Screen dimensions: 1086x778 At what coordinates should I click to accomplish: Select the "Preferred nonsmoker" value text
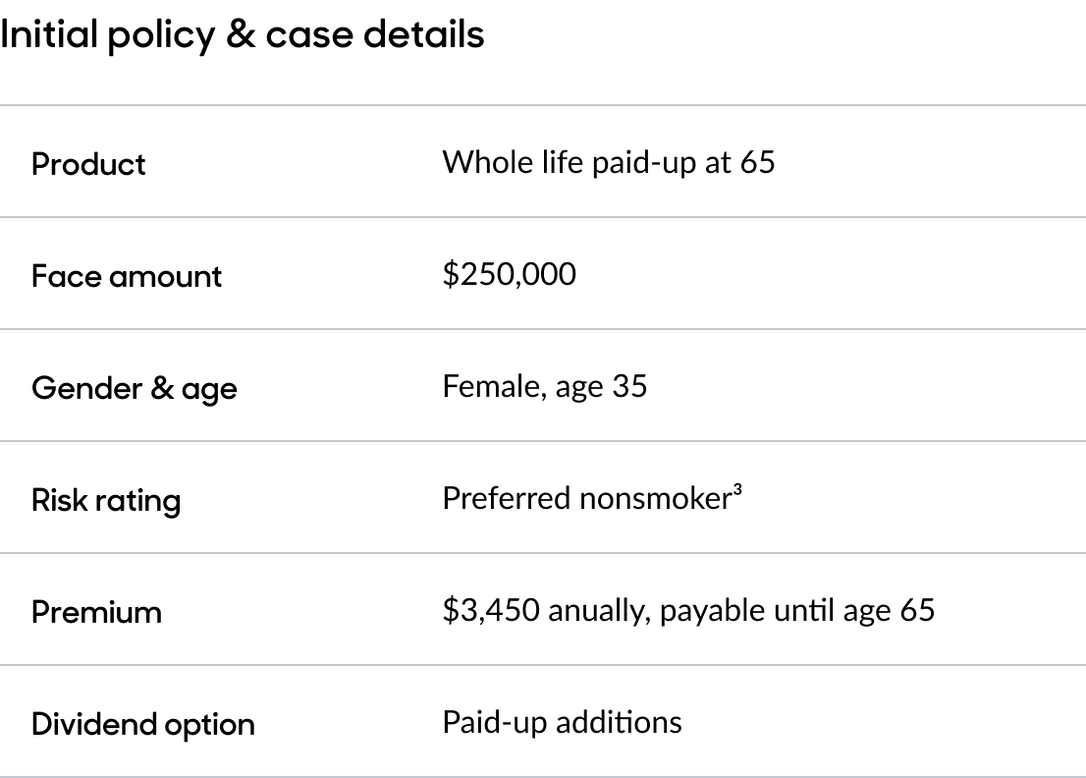pyautogui.click(x=585, y=498)
